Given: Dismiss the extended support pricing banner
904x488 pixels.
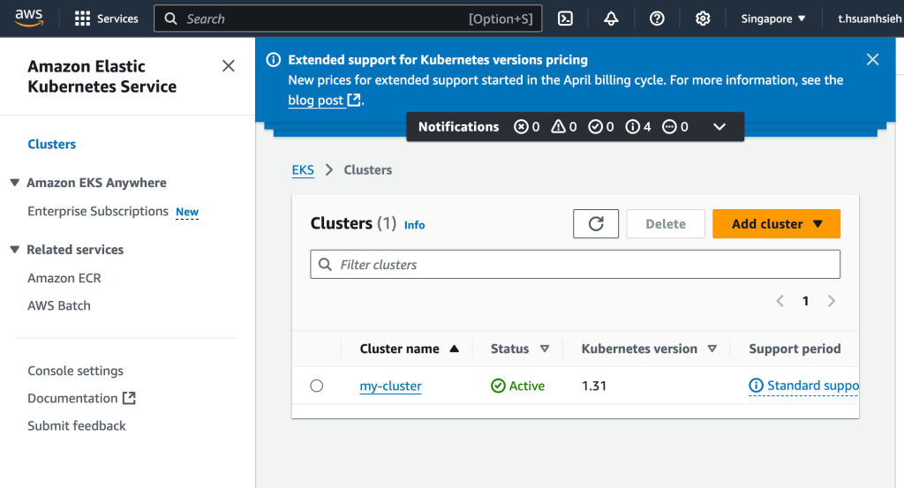Looking at the screenshot, I should click(x=872, y=59).
